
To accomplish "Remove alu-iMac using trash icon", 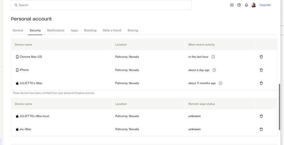I will [261, 129].
